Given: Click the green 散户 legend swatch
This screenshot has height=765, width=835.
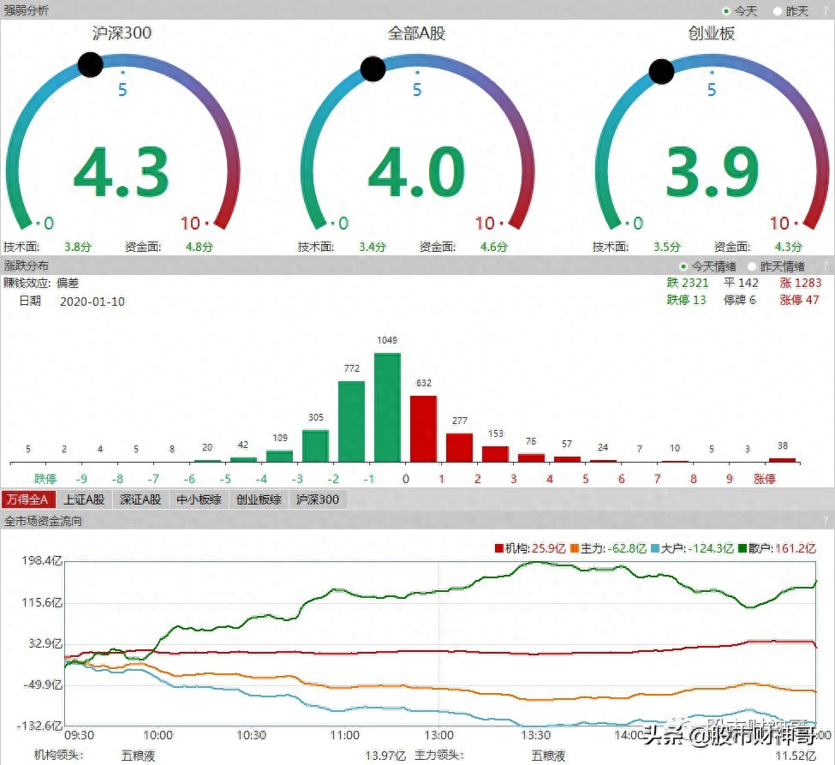Looking at the screenshot, I should click(743, 548).
